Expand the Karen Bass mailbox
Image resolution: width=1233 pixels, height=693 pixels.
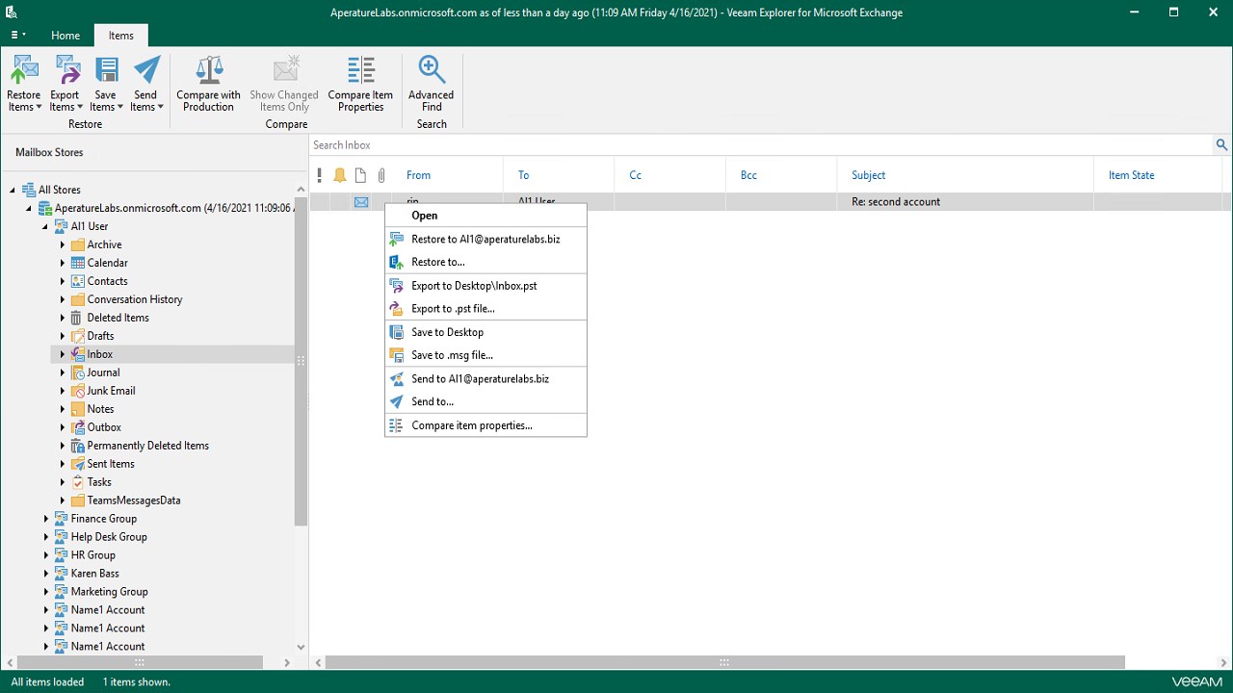click(46, 574)
